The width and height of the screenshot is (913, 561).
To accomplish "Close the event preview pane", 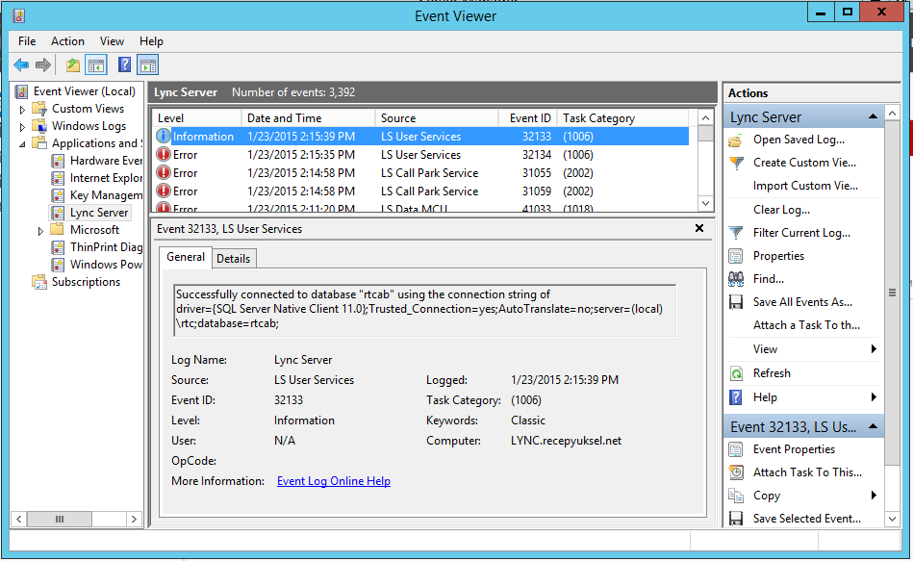I will tap(699, 228).
